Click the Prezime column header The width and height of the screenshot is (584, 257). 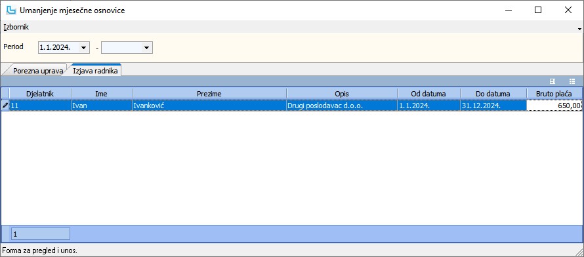(x=209, y=94)
